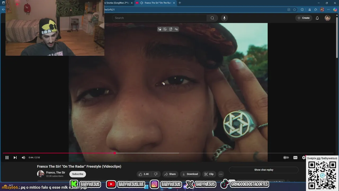This screenshot has height=191, width=339.
Task: Close the Franco The Sir tab
Action: (x=174, y=3)
